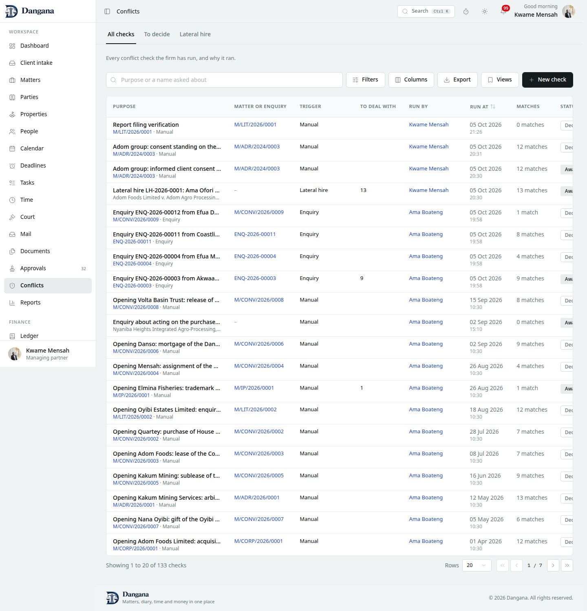Go to Time tracking
The width and height of the screenshot is (587, 611).
point(48,200)
